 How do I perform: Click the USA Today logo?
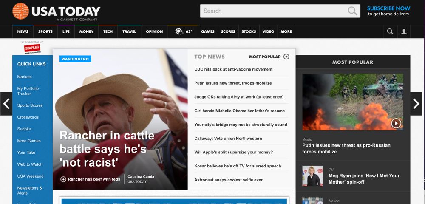click(x=57, y=11)
